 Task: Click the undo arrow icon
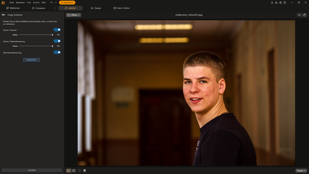click(x=52, y=2)
